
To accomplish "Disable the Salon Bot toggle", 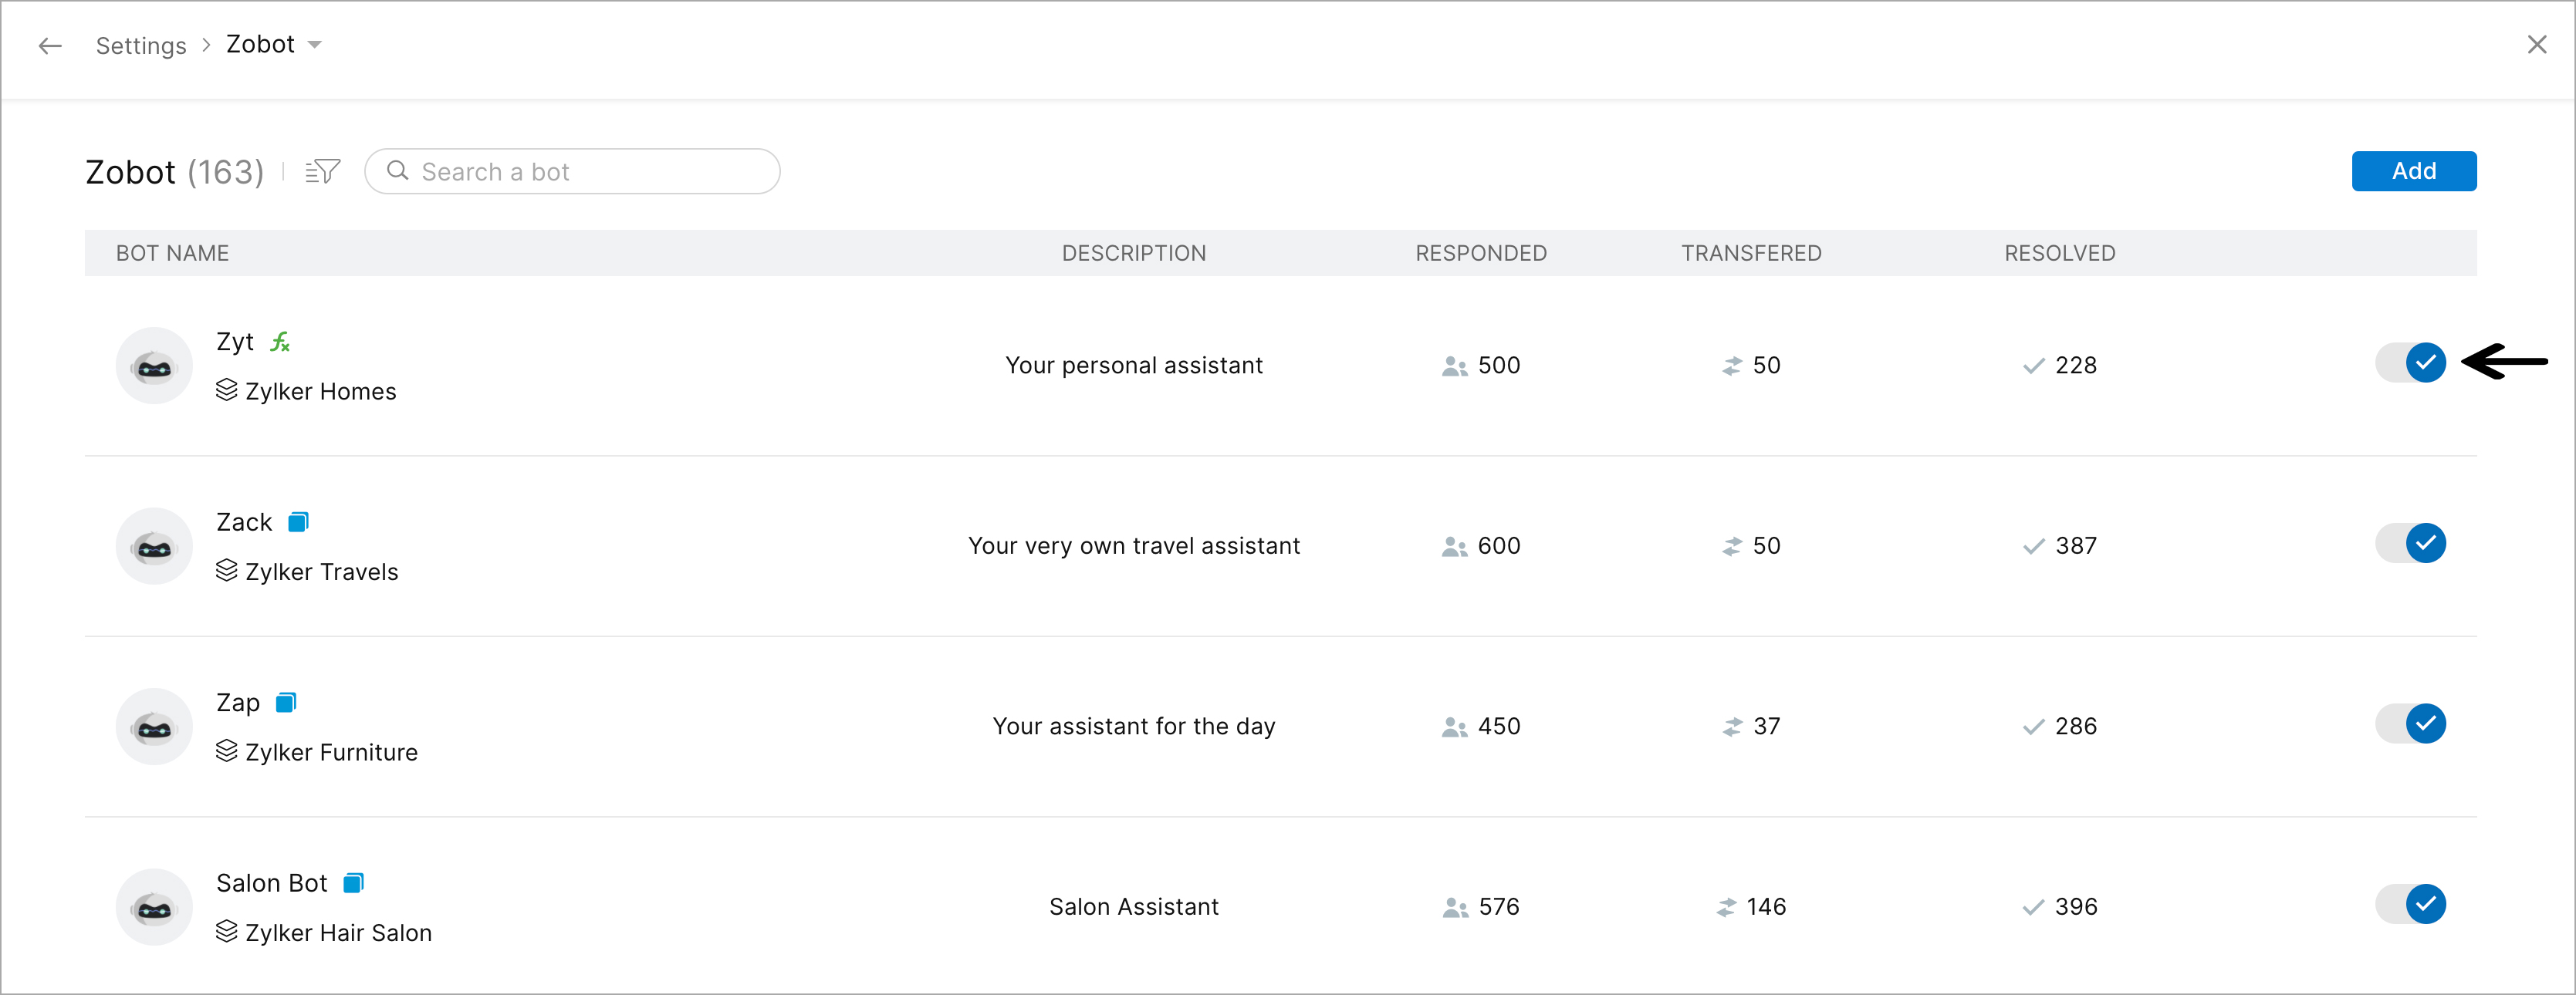I will point(2411,905).
